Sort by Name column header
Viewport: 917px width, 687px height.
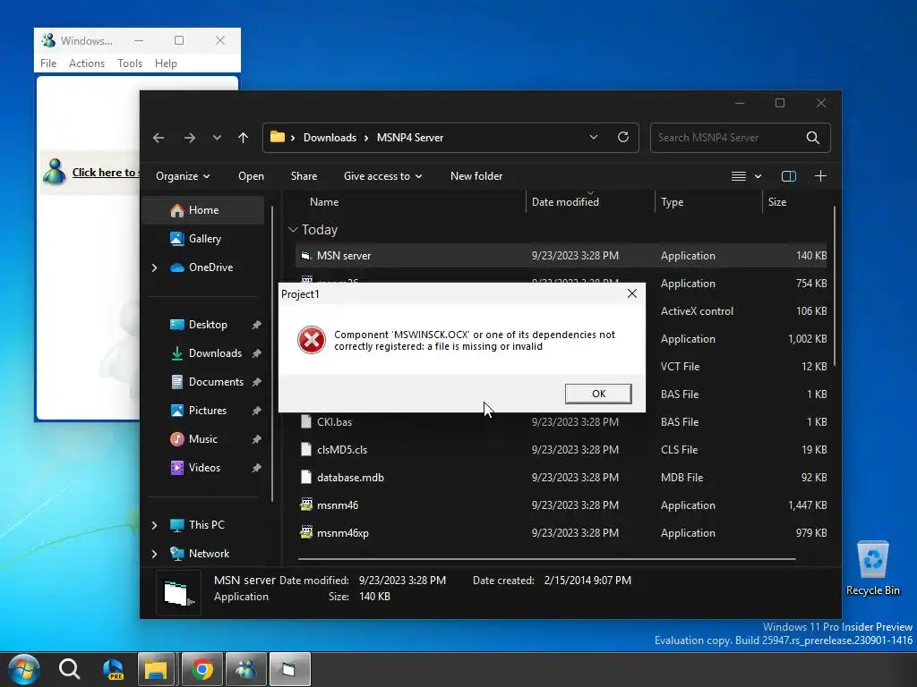324,202
